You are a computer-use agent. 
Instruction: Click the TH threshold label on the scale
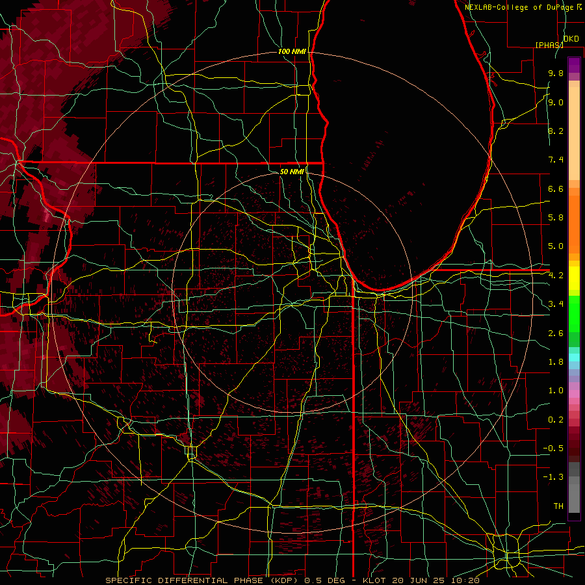tap(558, 506)
